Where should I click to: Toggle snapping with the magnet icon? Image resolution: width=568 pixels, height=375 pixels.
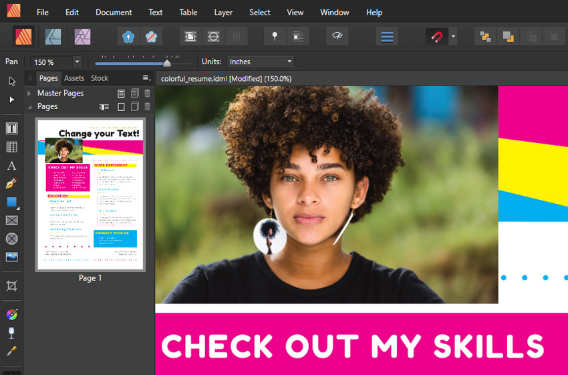pyautogui.click(x=436, y=37)
